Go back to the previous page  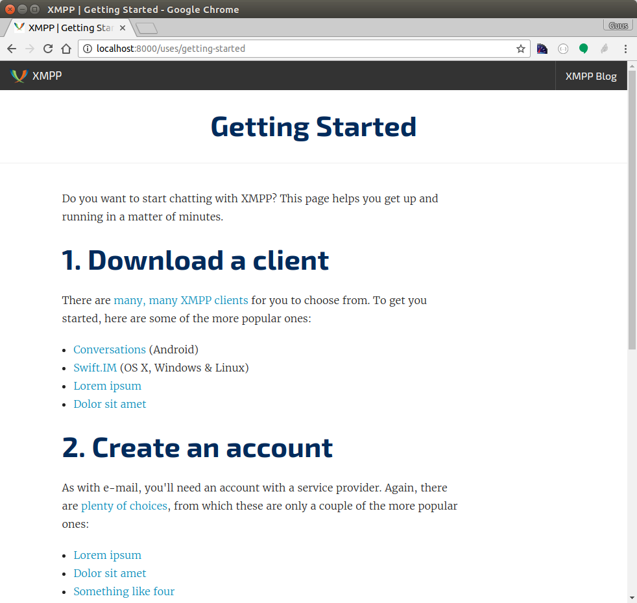coord(12,49)
